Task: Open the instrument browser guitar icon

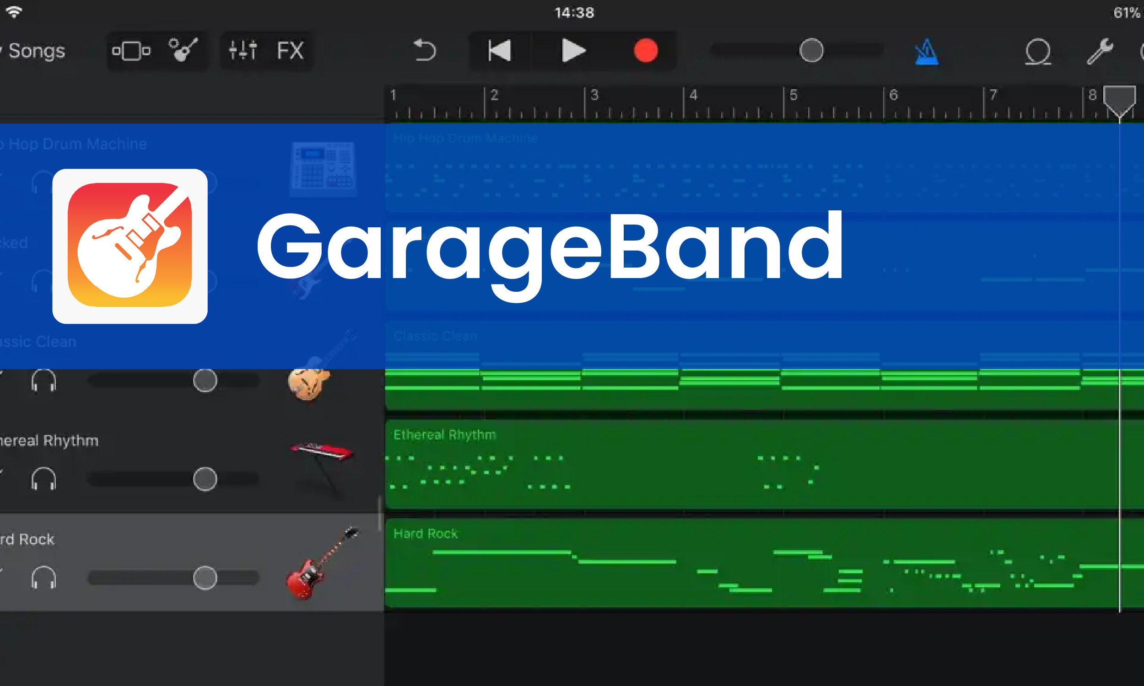Action: [x=183, y=50]
